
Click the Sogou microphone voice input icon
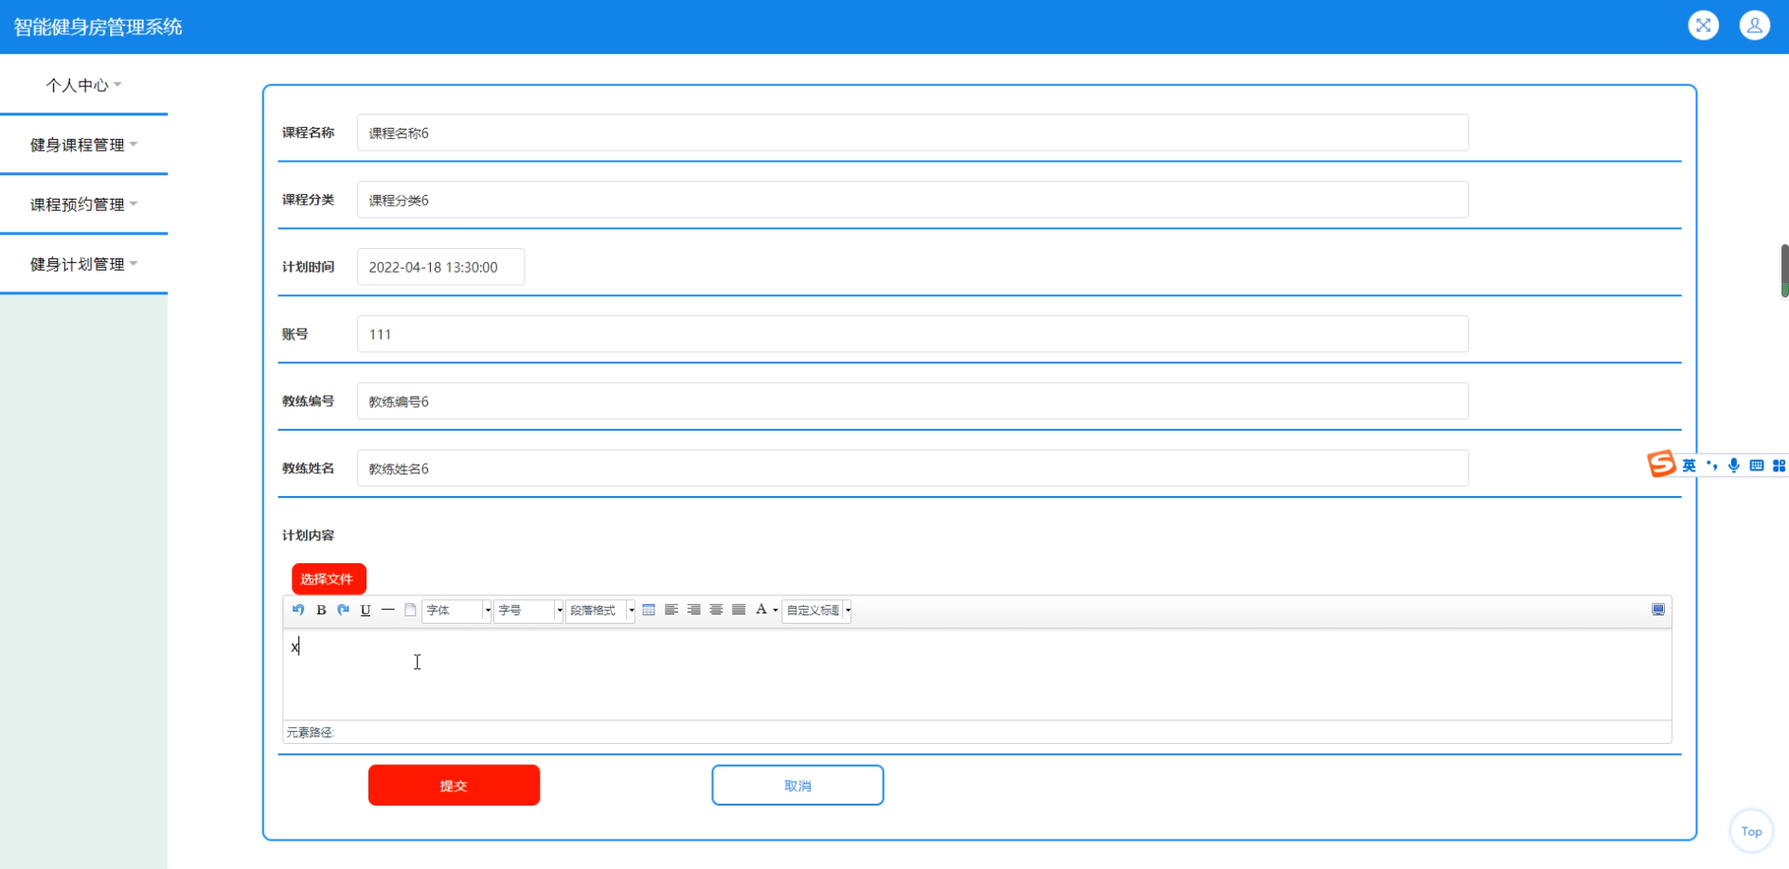point(1734,465)
